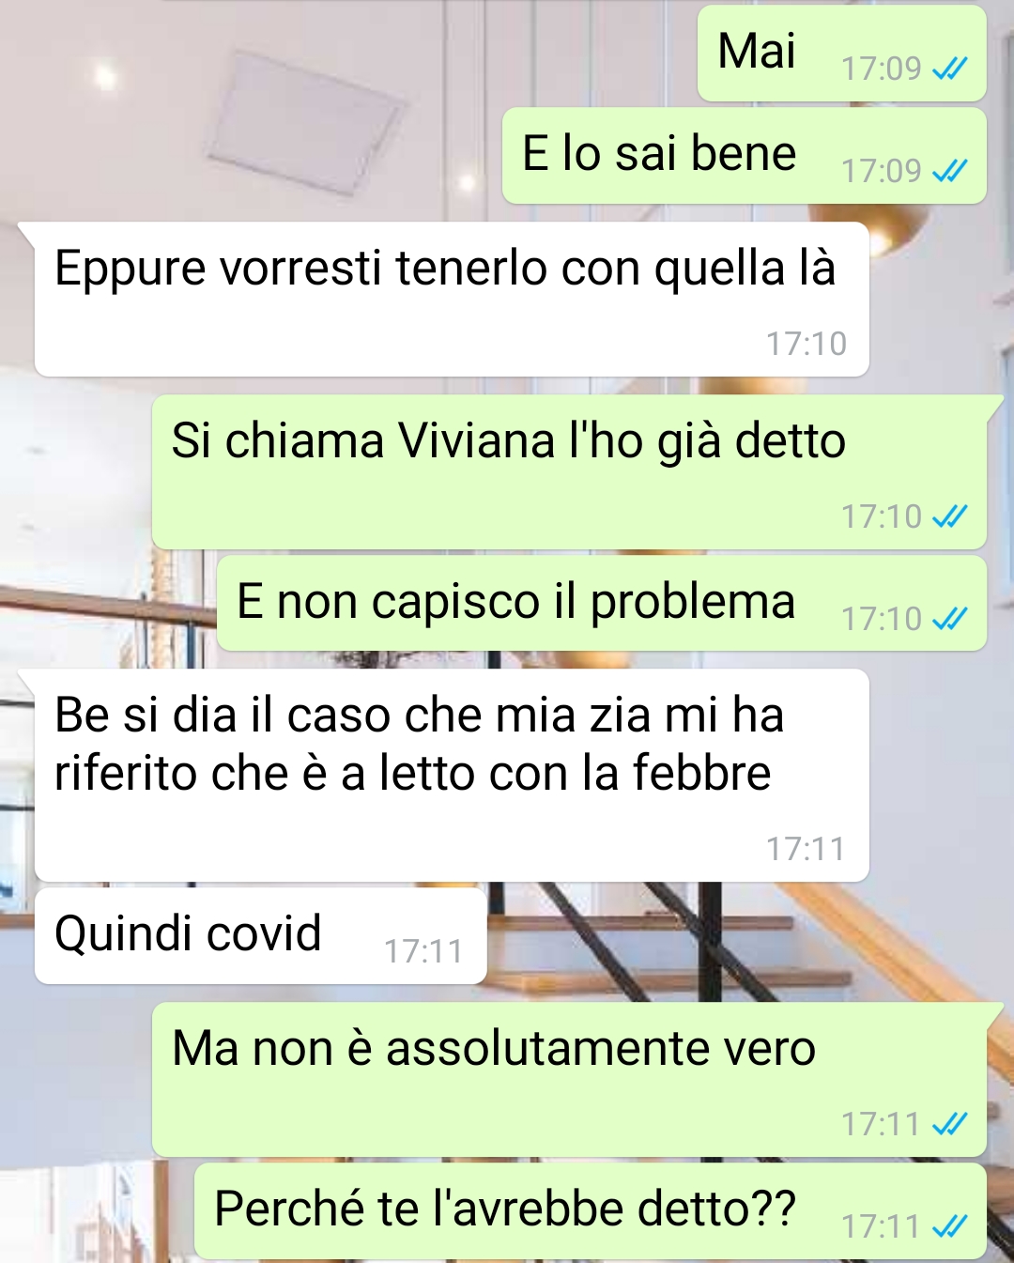This screenshot has height=1263, width=1014.
Task: Select the "Mai" message bubble
Action: [x=842, y=54]
